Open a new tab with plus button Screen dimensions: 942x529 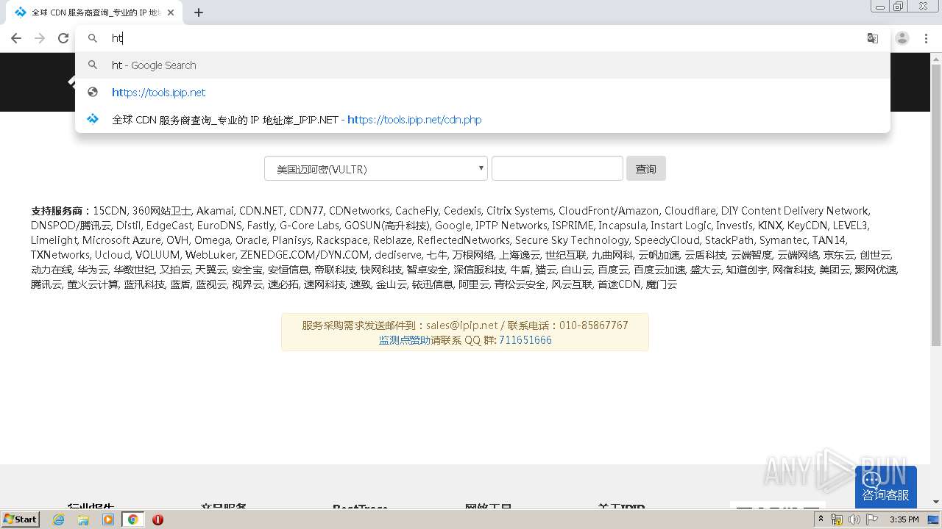coord(199,12)
